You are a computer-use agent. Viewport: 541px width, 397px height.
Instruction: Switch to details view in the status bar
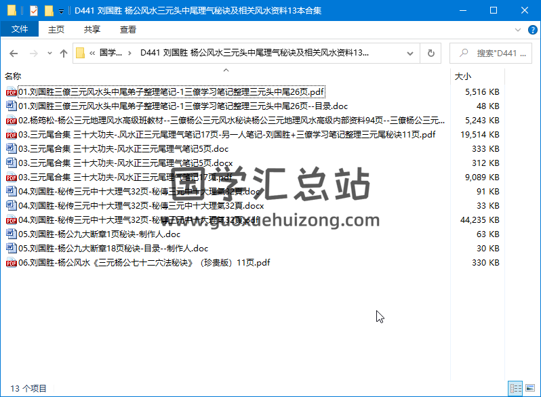[516, 388]
